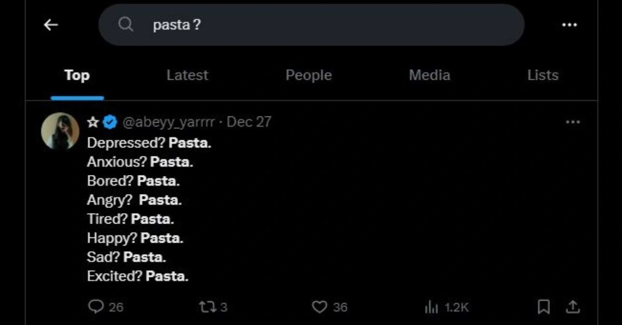Click the blue verified badge
The image size is (622, 325).
tap(110, 122)
